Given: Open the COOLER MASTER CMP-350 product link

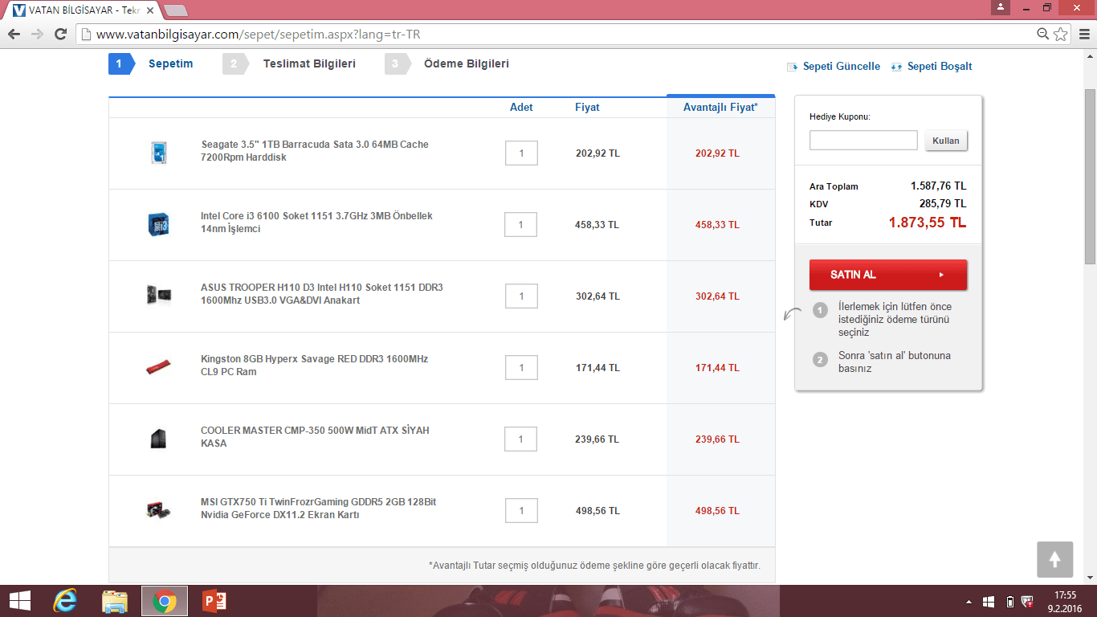Looking at the screenshot, I should pos(315,437).
